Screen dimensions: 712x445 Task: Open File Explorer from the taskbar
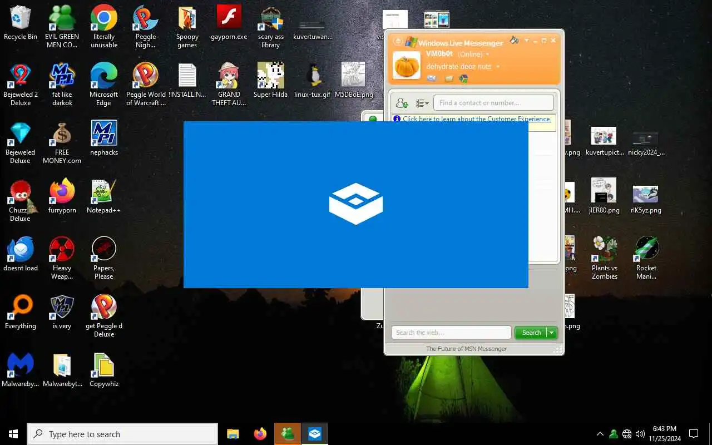pyautogui.click(x=233, y=434)
